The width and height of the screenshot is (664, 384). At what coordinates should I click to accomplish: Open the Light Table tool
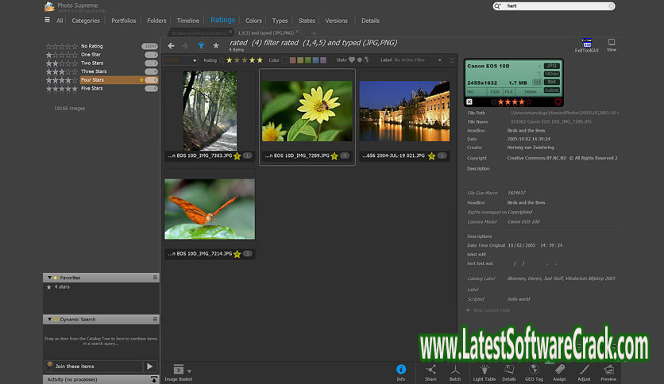pos(484,371)
